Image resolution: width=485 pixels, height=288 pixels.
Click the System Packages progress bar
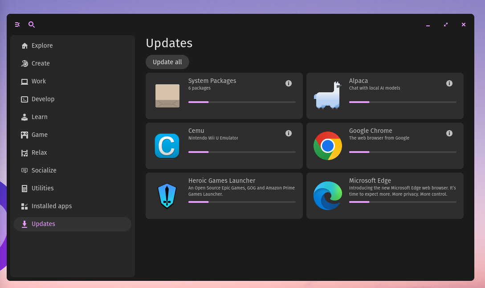[x=242, y=102]
